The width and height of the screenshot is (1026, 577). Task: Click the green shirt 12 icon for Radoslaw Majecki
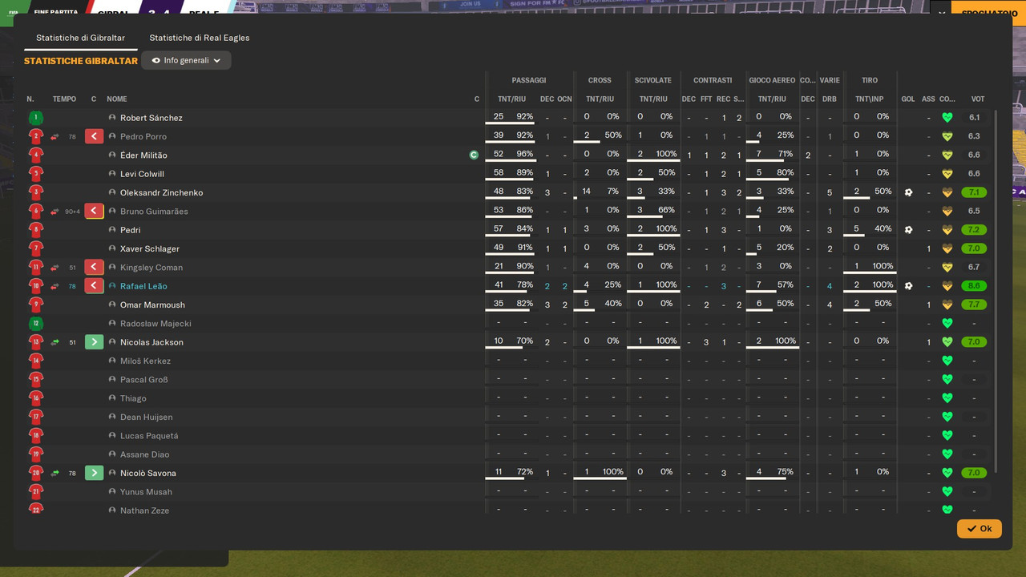point(35,324)
